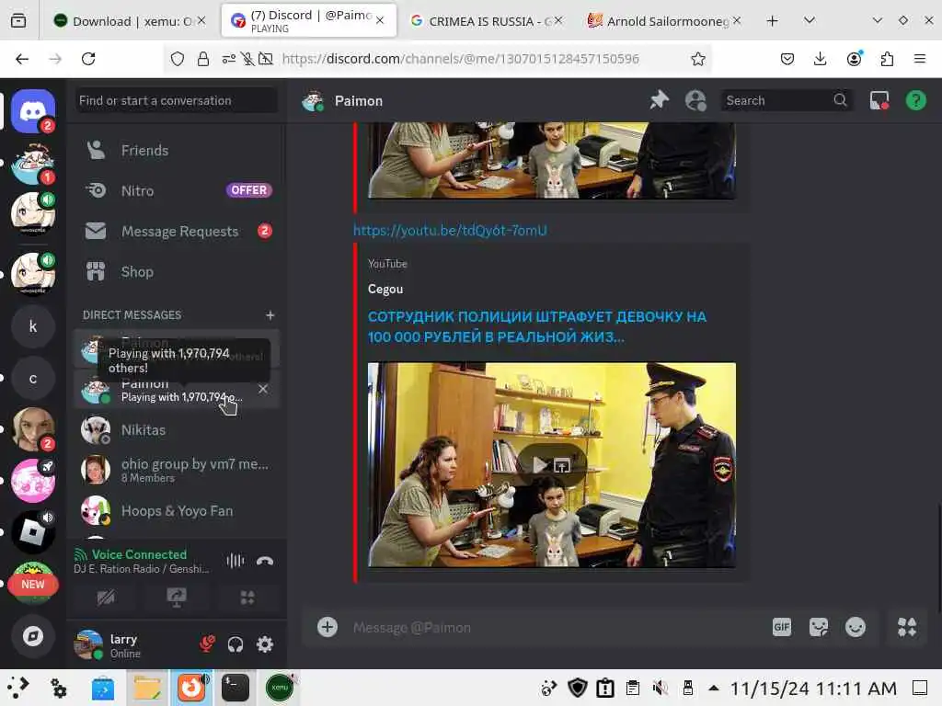Screen dimensions: 942x706
Task: Toggle muted volume tray icon
Action: tap(661, 688)
